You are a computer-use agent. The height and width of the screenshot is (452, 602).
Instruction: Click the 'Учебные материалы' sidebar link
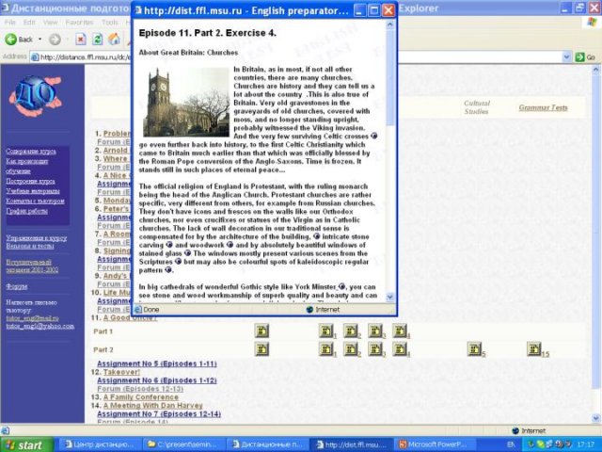click(33, 191)
